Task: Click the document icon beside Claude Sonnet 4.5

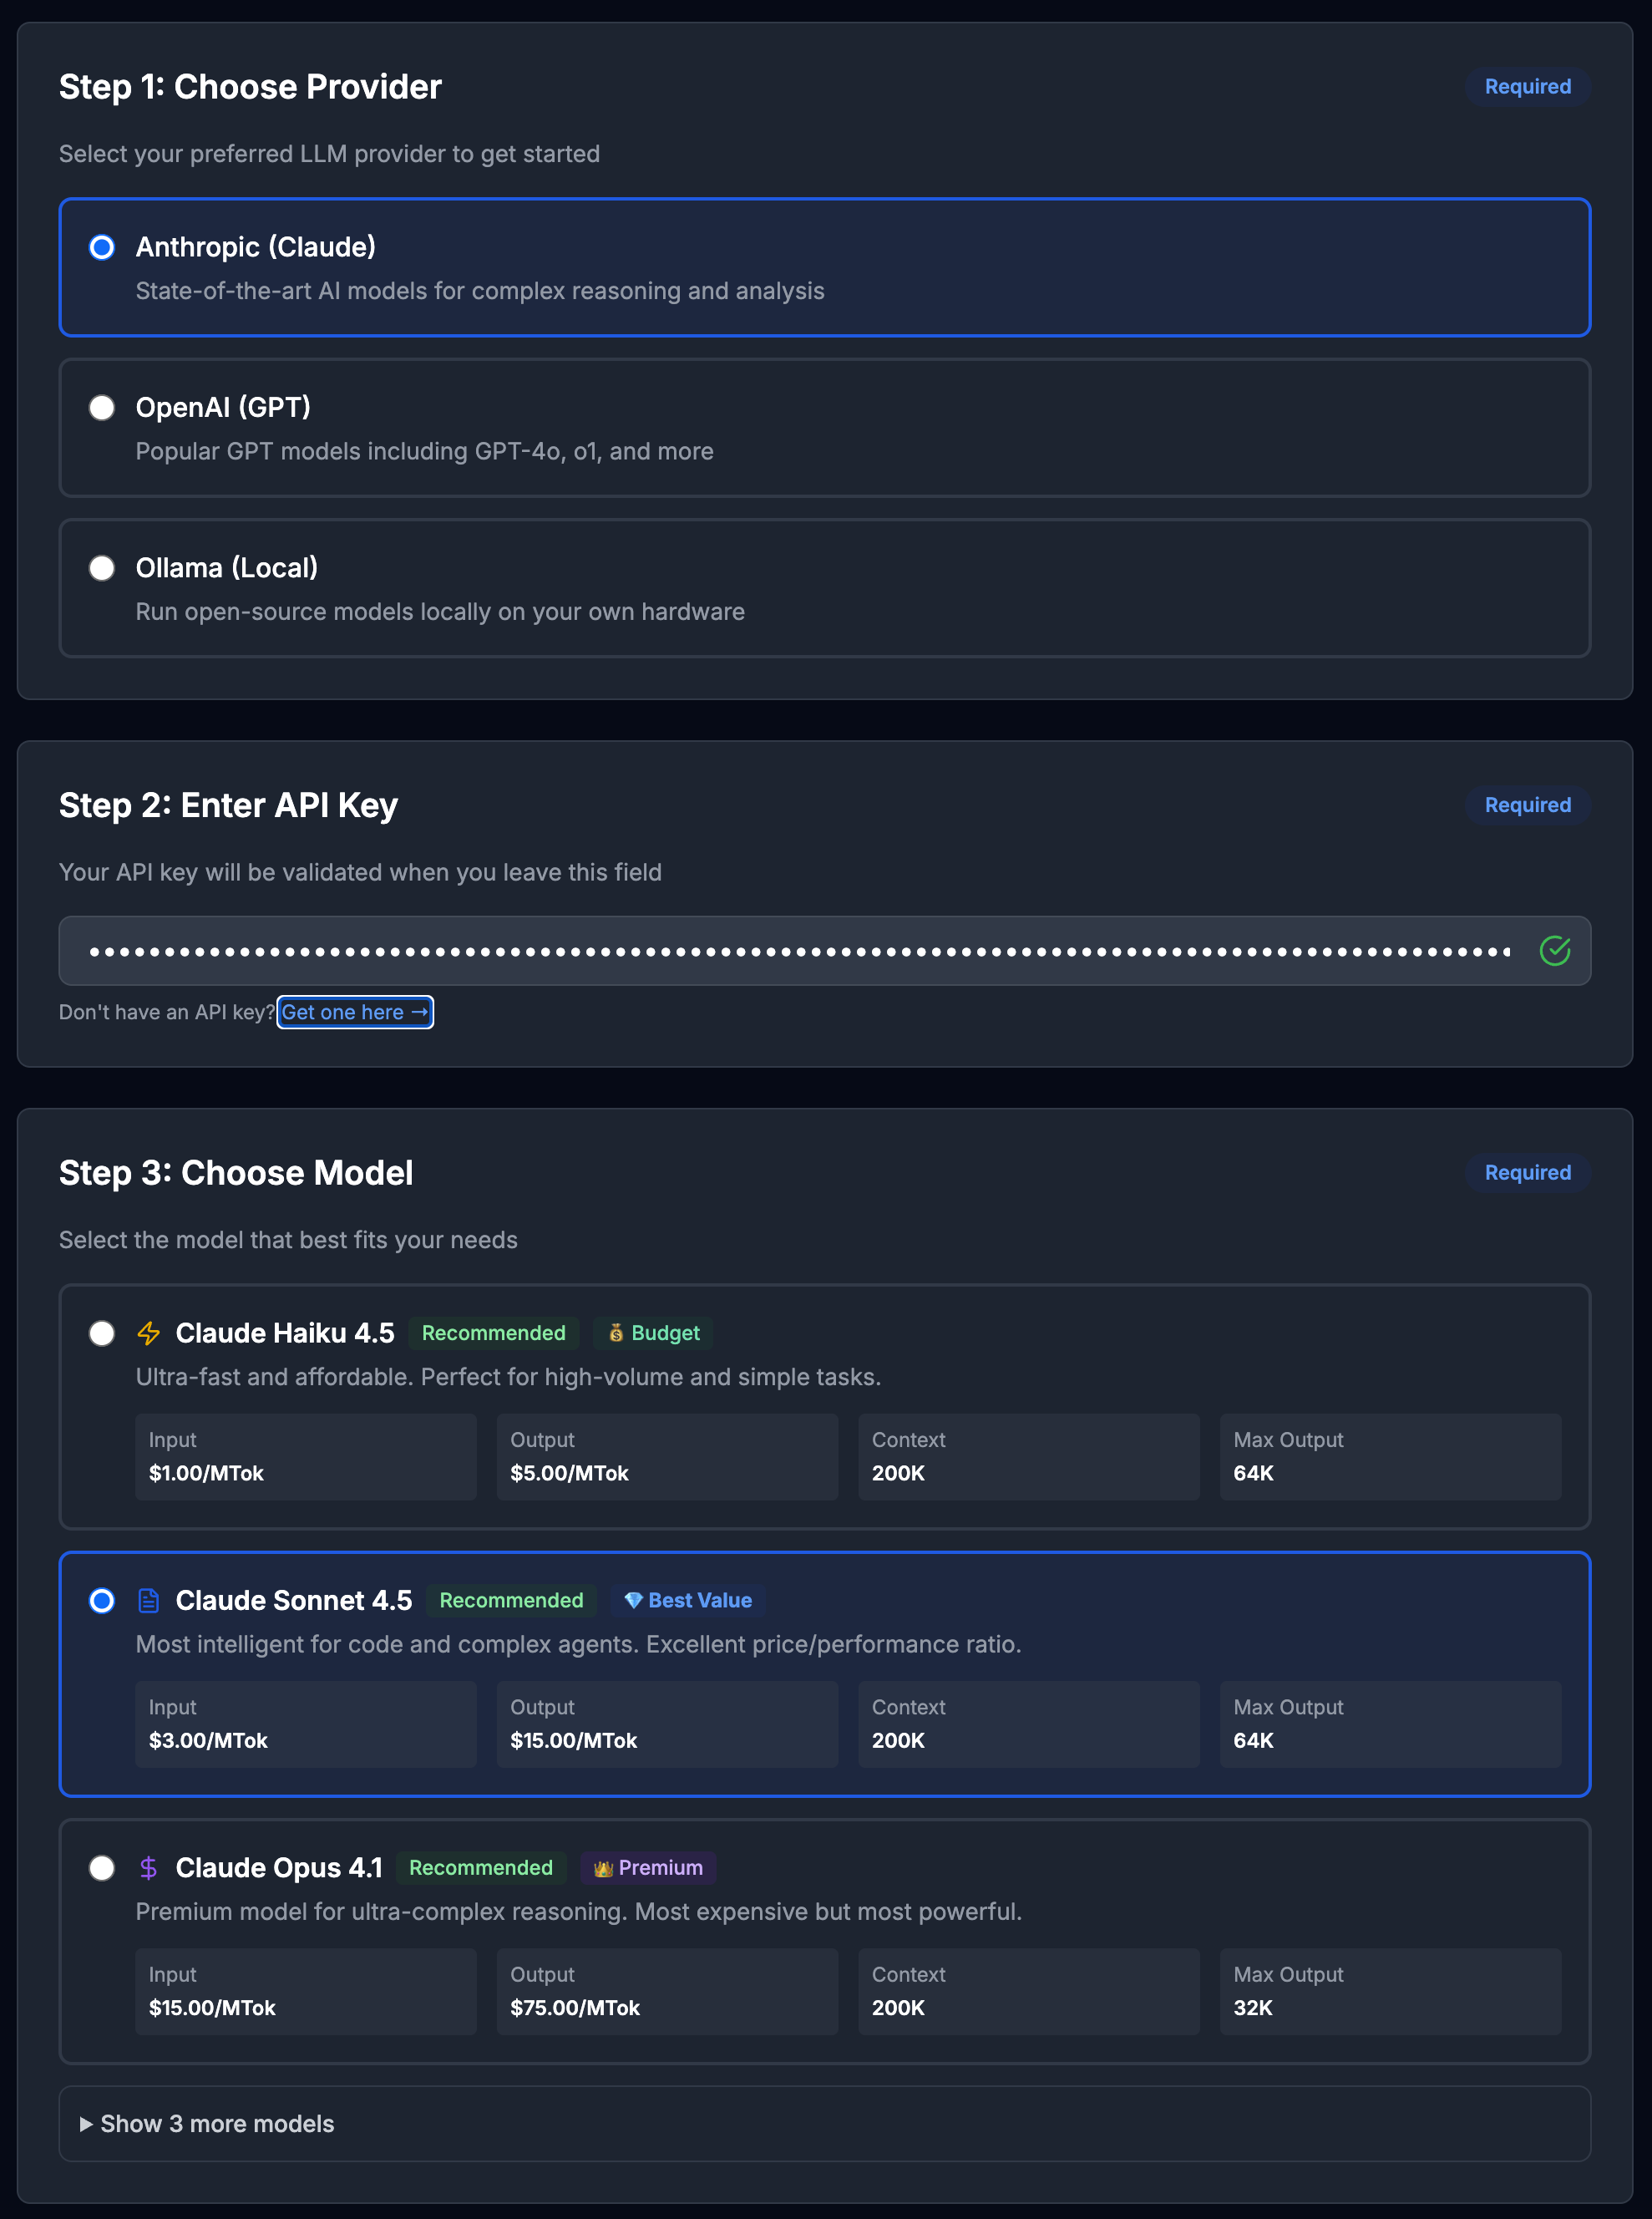Action: (149, 1600)
